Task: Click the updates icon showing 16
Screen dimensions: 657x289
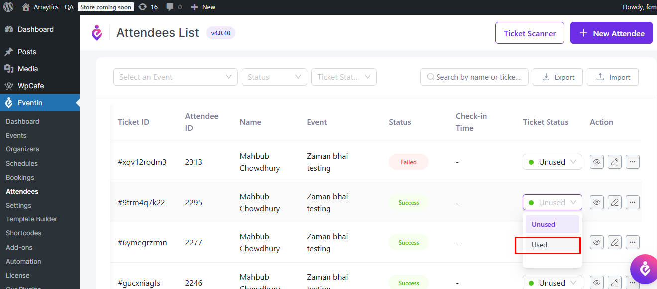Action: click(143, 7)
